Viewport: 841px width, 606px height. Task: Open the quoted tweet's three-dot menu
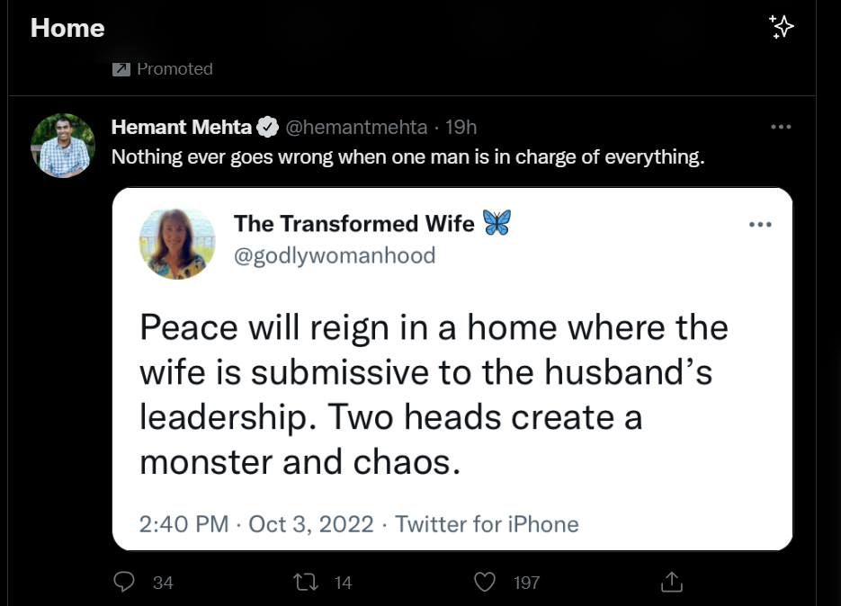click(760, 225)
